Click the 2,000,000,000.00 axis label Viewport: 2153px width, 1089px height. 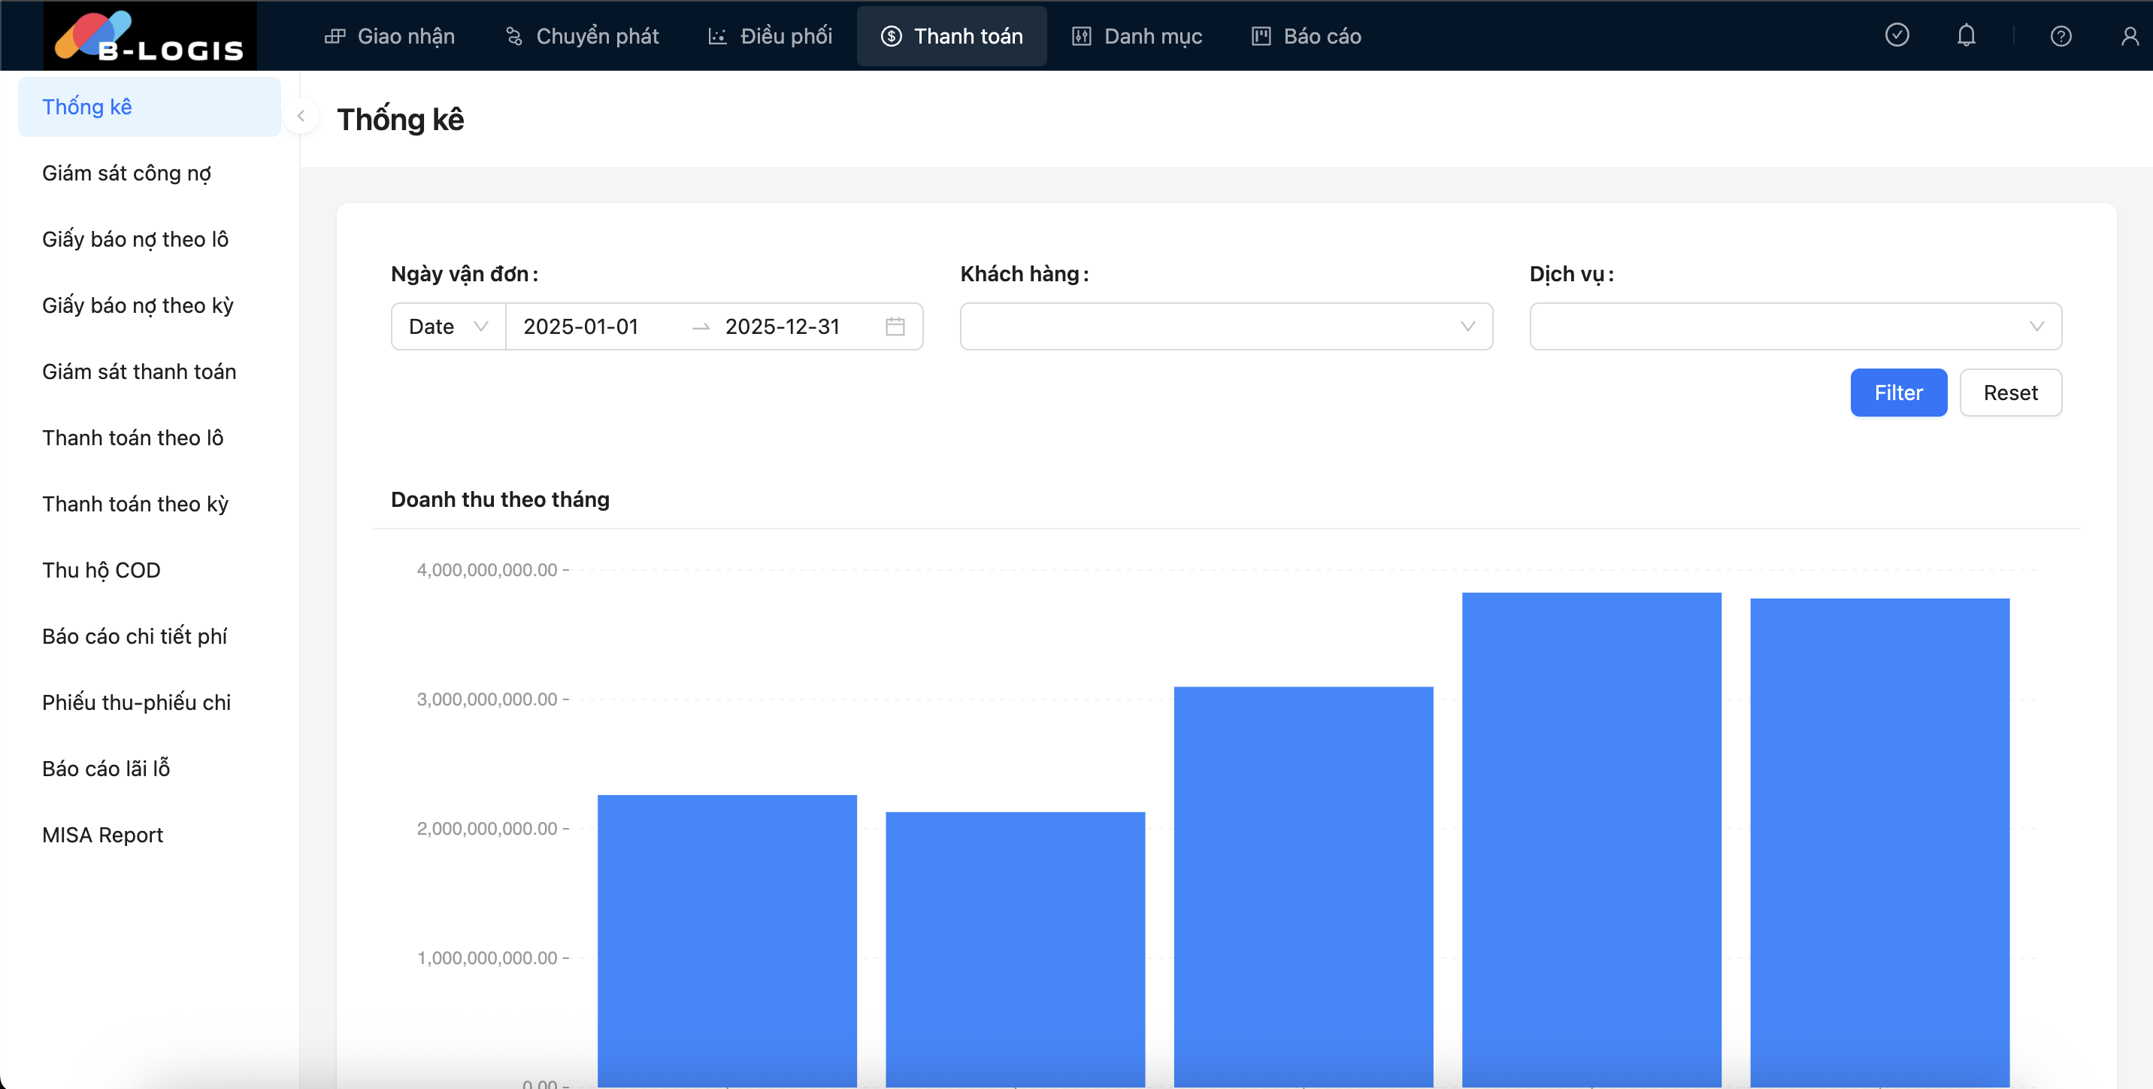pos(486,828)
